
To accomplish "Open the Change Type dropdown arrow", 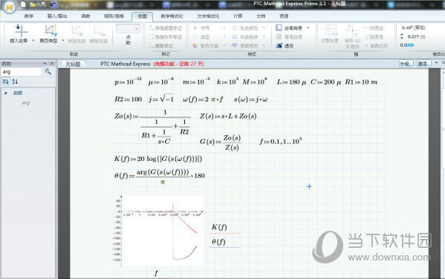I will point(63,41).
